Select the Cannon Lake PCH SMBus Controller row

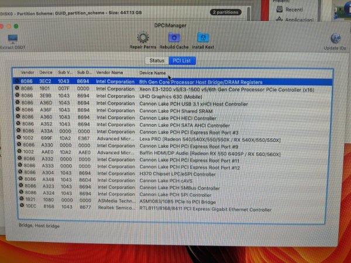click(173, 187)
